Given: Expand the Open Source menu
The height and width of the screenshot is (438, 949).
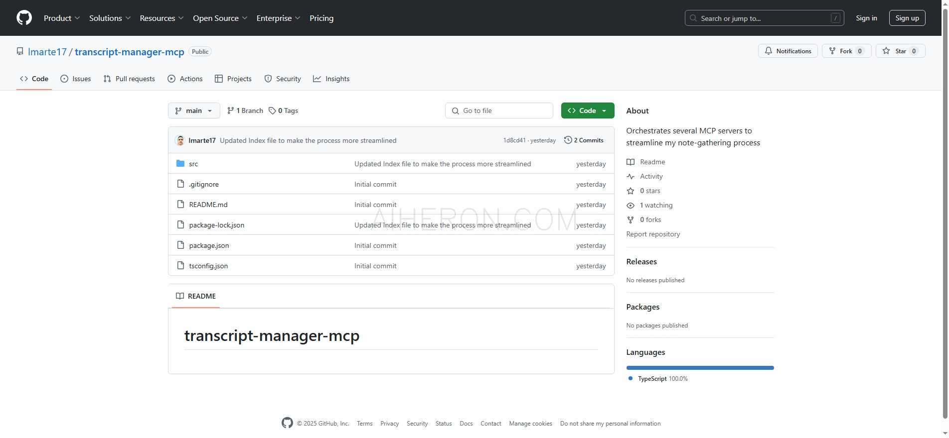Looking at the screenshot, I should 220,18.
